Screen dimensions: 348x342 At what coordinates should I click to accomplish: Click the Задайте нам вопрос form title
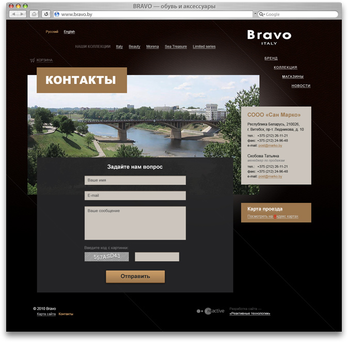(135, 167)
